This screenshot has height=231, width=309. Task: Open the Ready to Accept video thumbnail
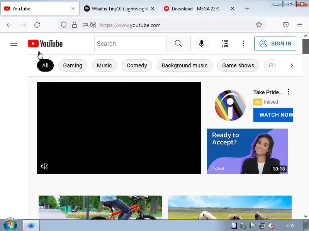[248, 151]
